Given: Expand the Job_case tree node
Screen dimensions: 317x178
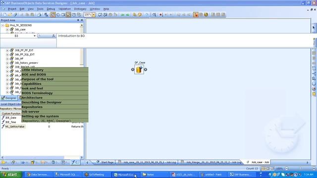Looking at the screenshot, I should point(7,30).
